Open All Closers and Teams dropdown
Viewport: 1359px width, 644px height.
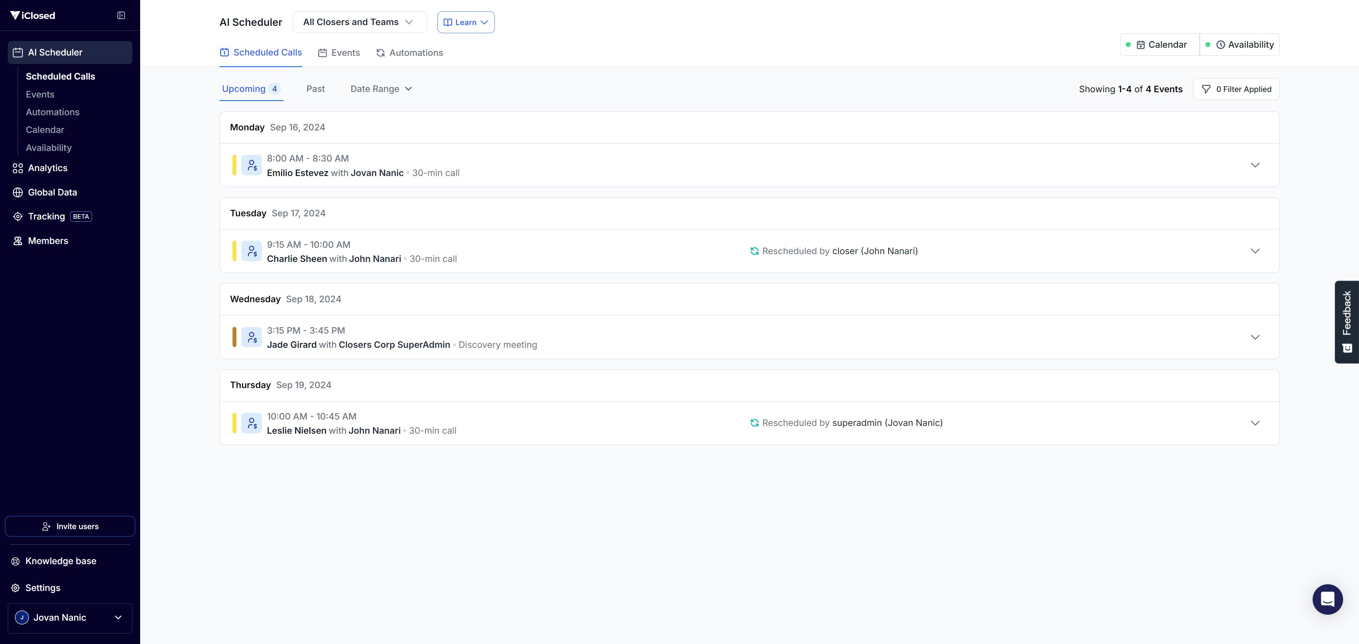point(359,22)
